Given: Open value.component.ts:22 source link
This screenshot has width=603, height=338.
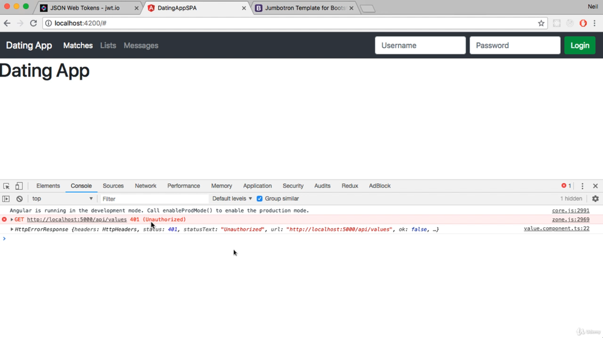Looking at the screenshot, I should [556, 228].
